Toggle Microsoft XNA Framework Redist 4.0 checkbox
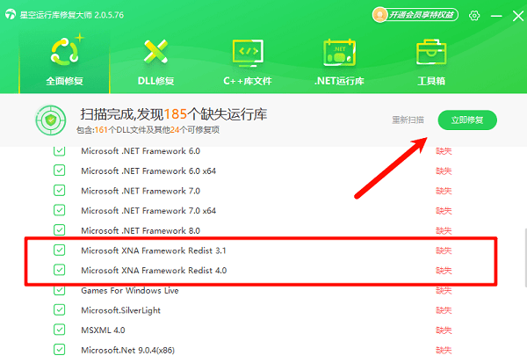 pos(60,270)
